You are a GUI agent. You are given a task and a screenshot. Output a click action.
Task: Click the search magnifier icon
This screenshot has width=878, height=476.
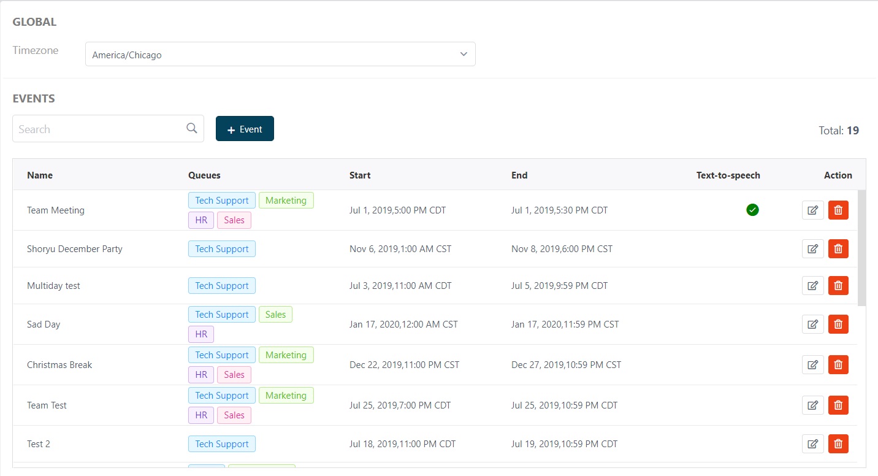tap(192, 128)
